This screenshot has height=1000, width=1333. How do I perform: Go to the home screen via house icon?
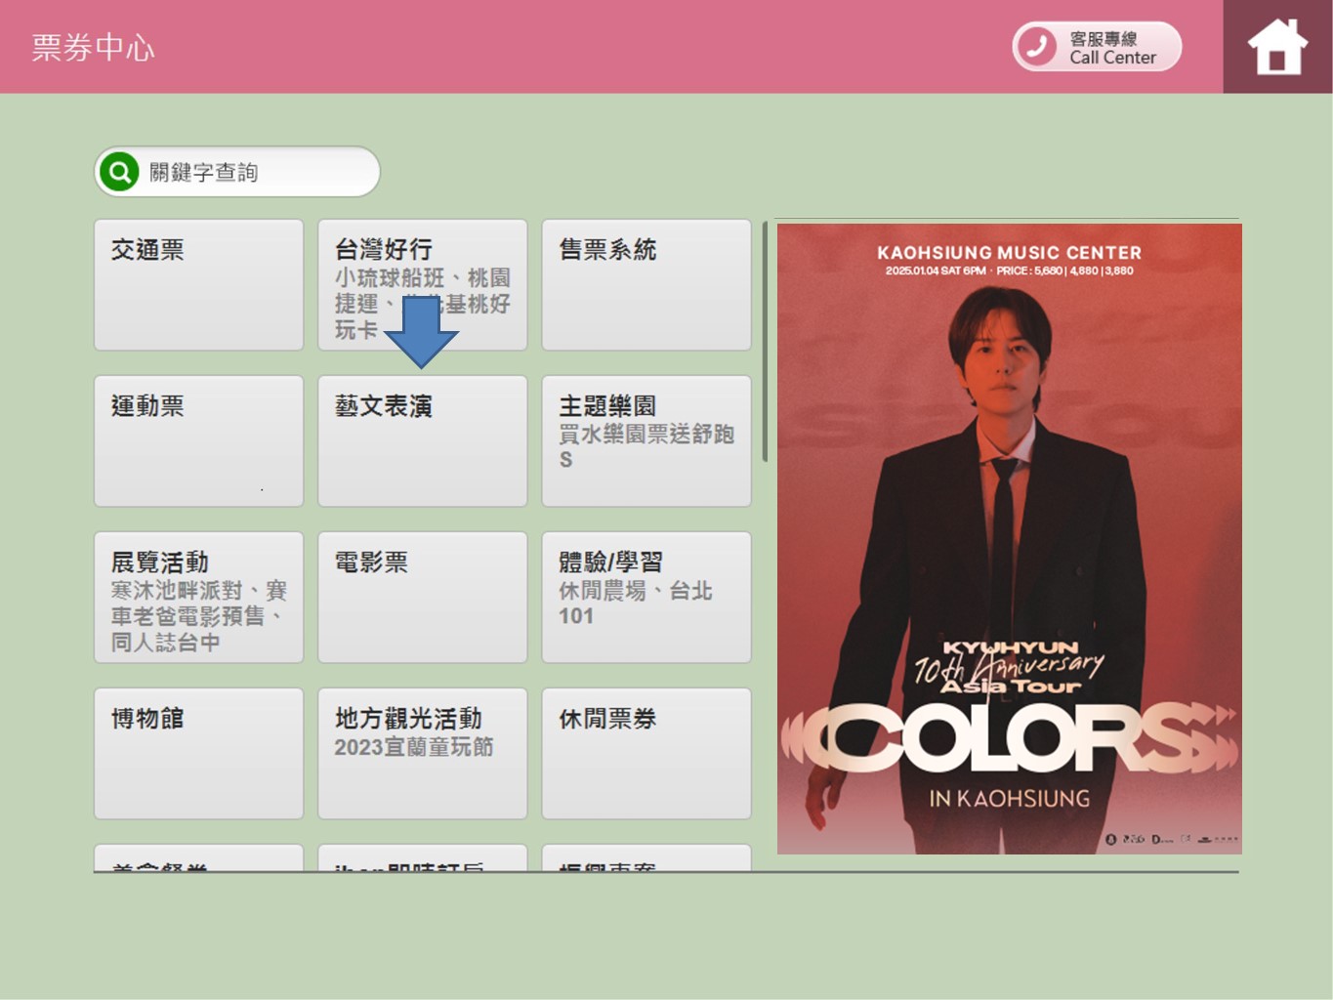[x=1277, y=47]
